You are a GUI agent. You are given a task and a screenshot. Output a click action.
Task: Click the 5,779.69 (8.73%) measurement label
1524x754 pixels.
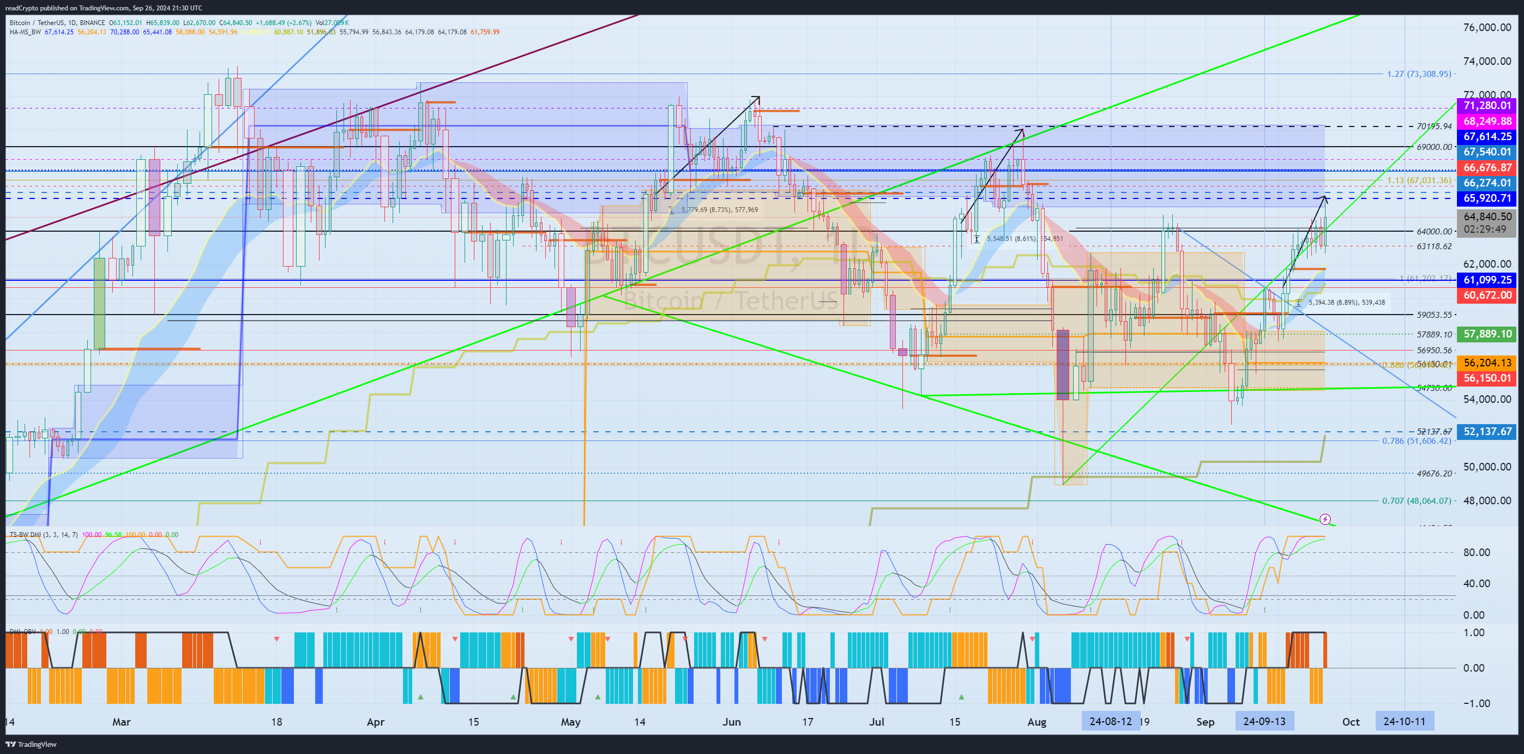(x=719, y=210)
